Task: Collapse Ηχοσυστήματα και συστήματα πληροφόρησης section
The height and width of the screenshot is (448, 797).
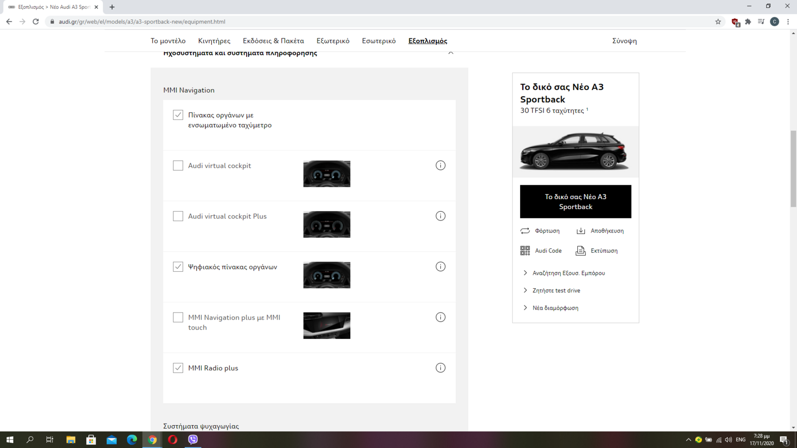Action: [x=450, y=53]
